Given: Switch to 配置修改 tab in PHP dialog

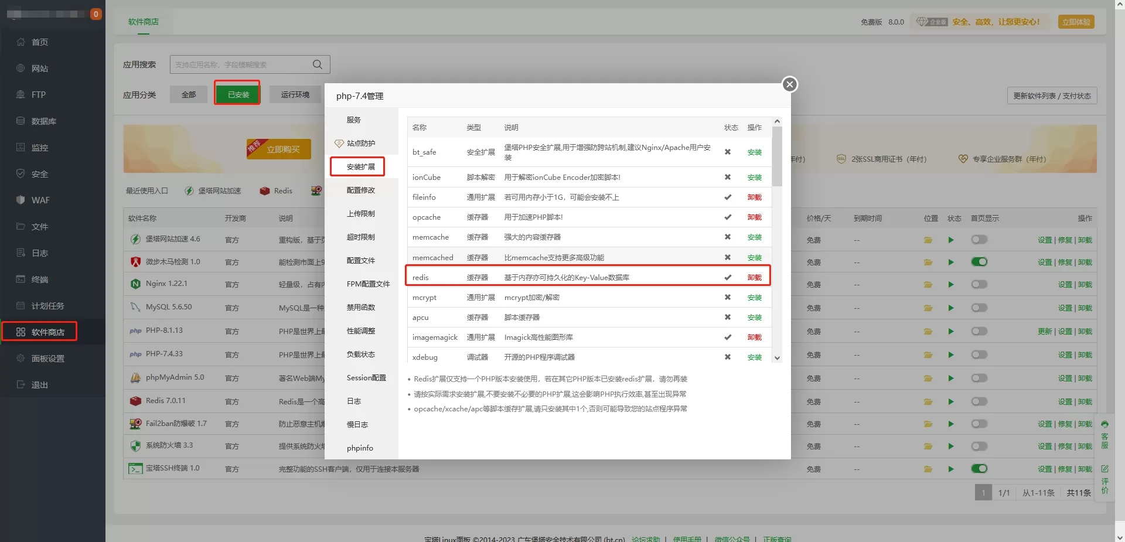Looking at the screenshot, I should click(x=360, y=190).
